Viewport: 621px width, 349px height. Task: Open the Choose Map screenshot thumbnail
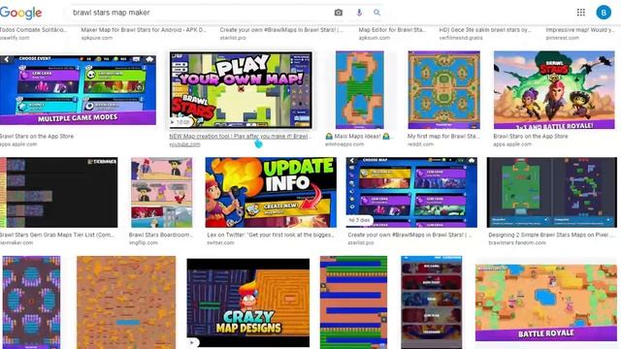(411, 192)
